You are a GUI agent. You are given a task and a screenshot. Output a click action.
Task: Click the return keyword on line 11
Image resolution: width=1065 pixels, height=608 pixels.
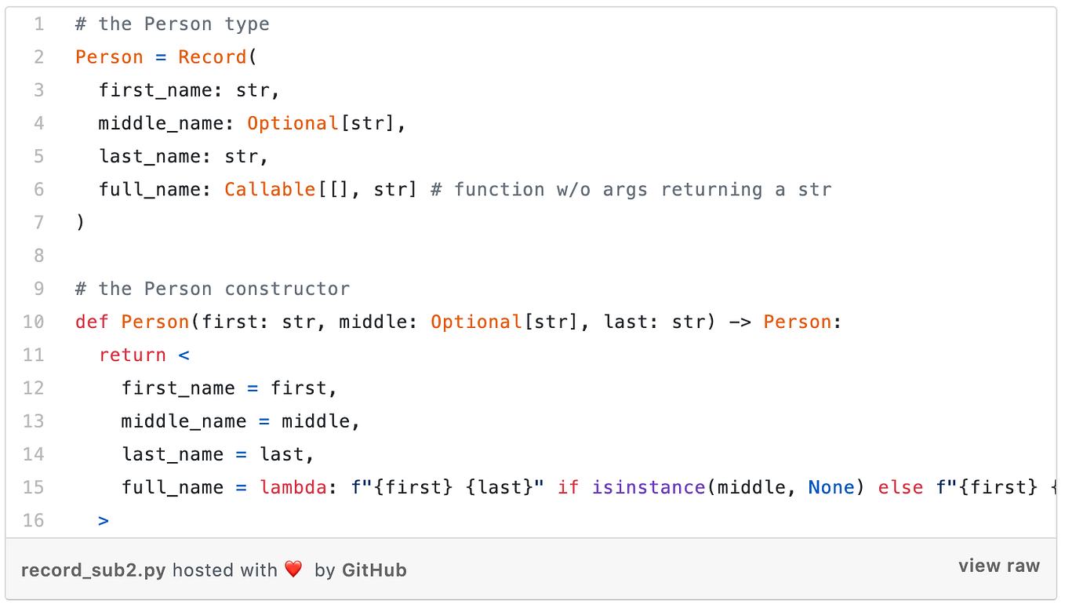[133, 355]
